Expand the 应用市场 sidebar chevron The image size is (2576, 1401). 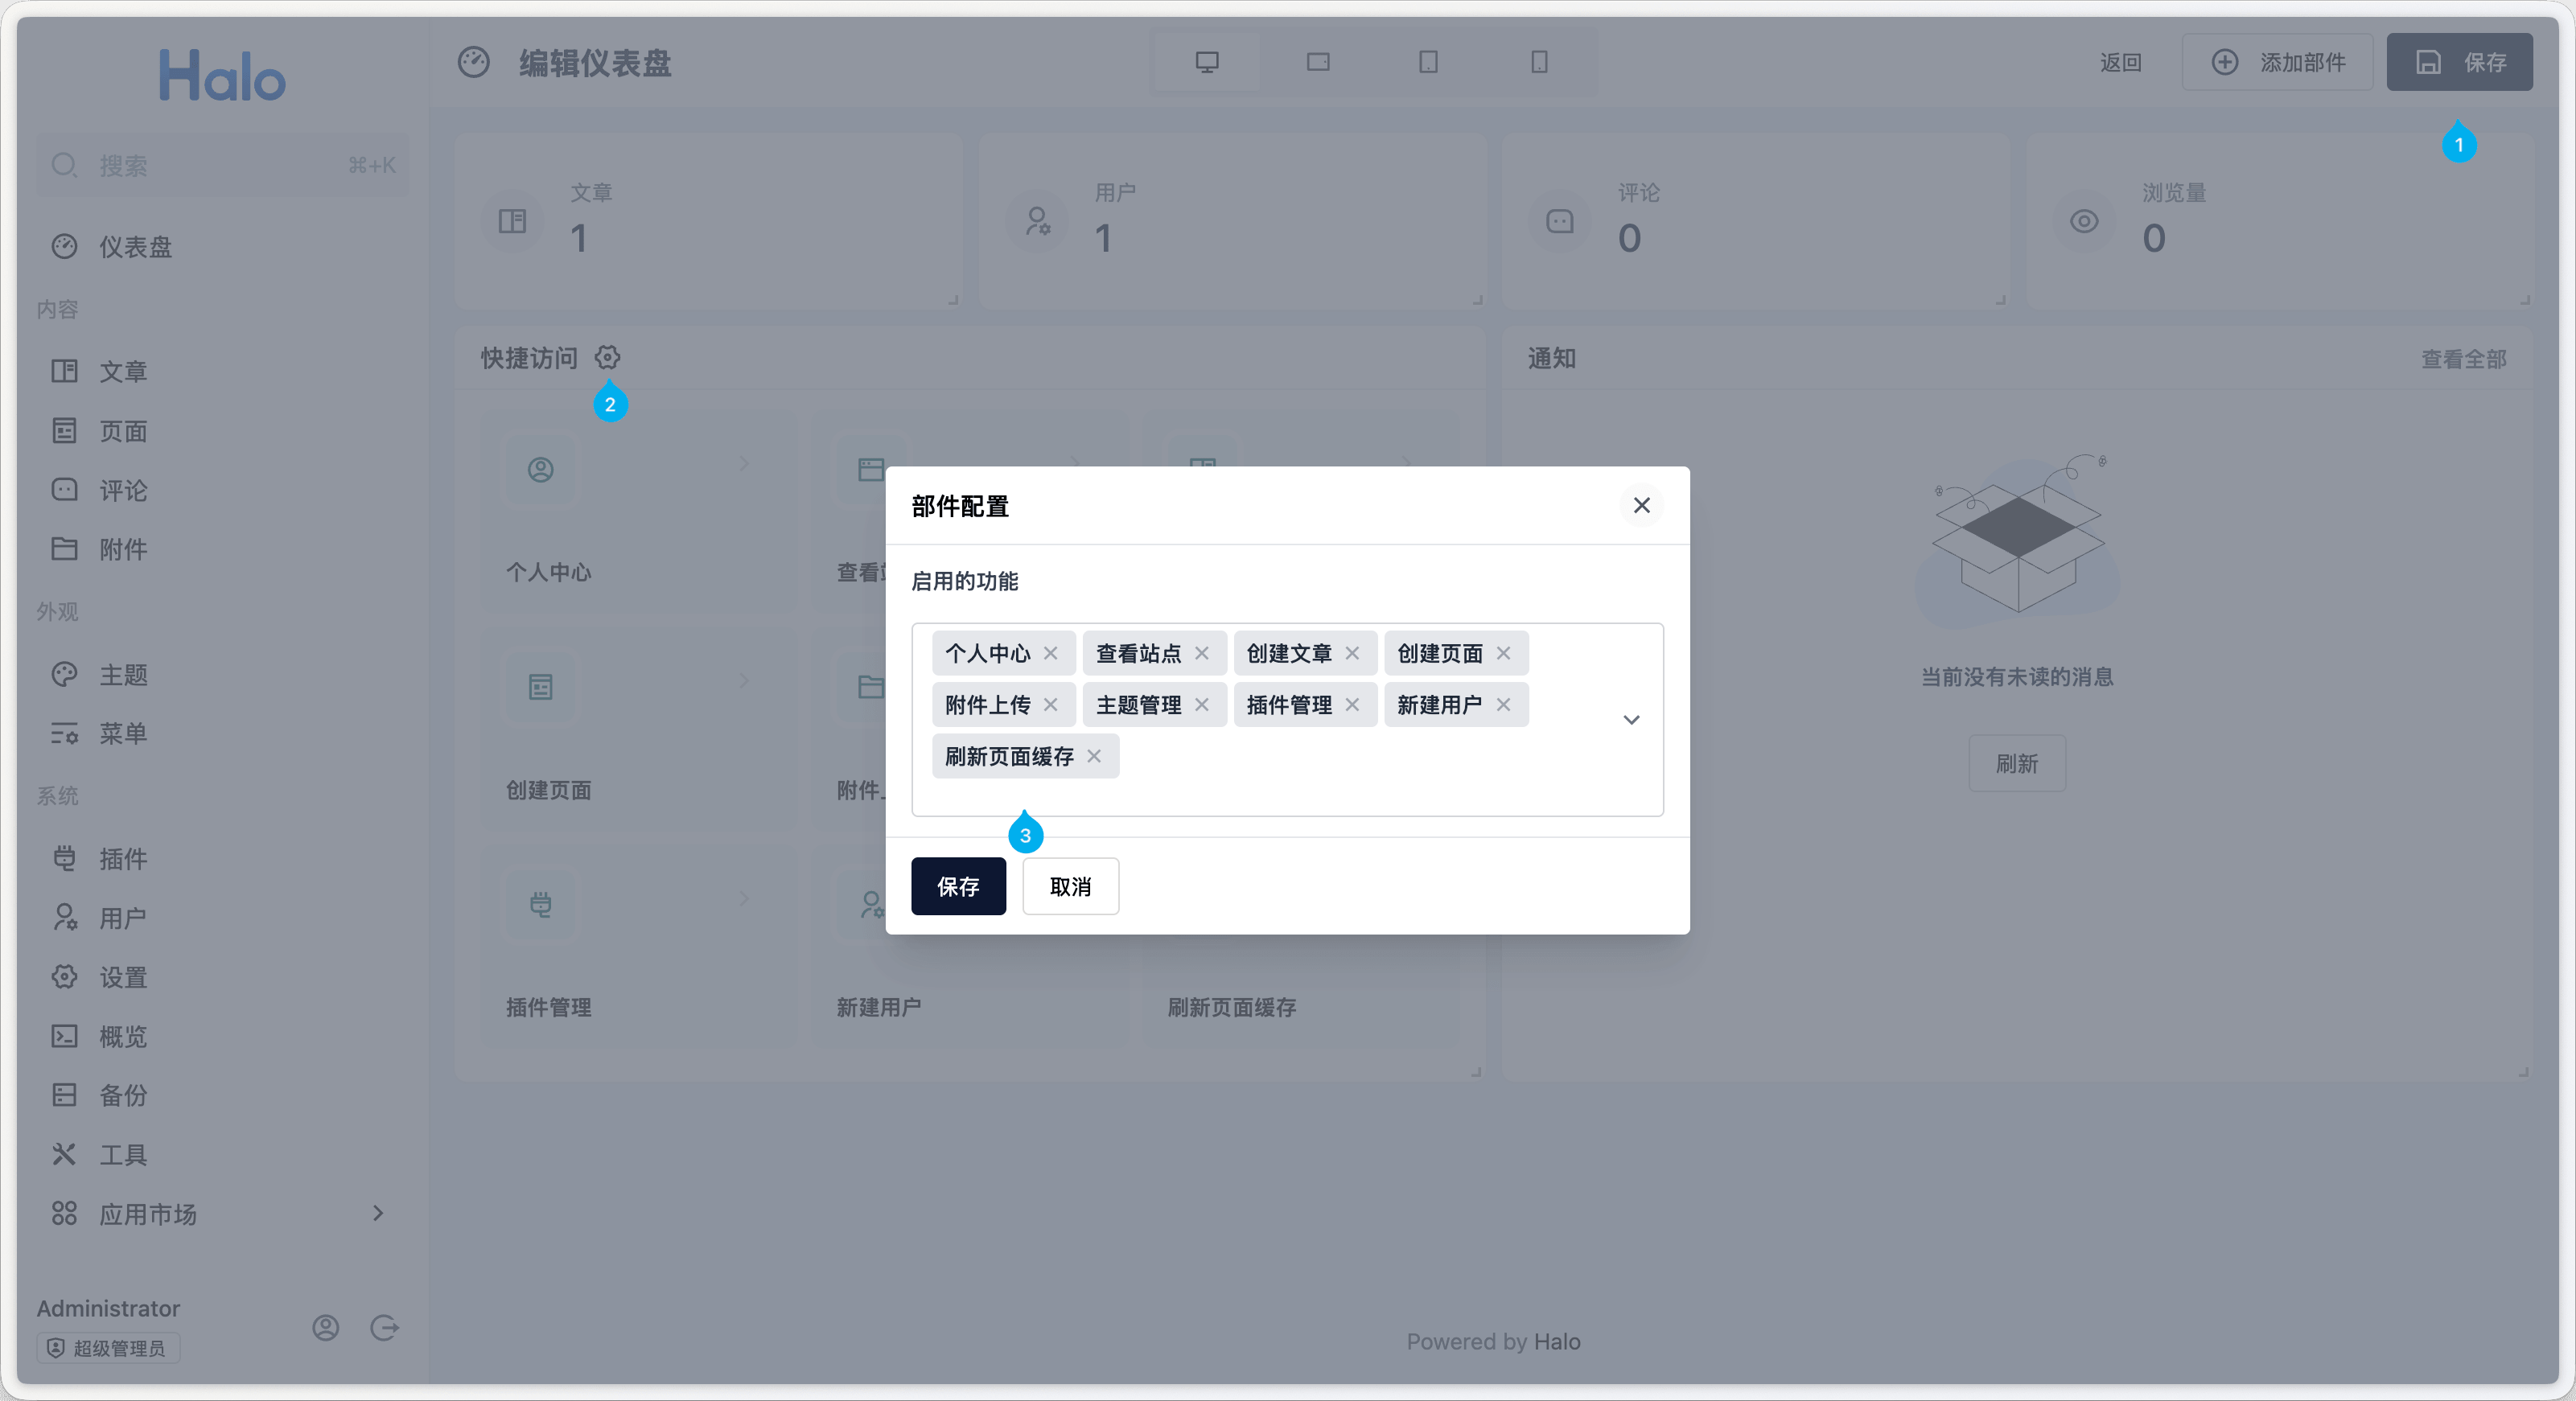pyautogui.click(x=378, y=1213)
